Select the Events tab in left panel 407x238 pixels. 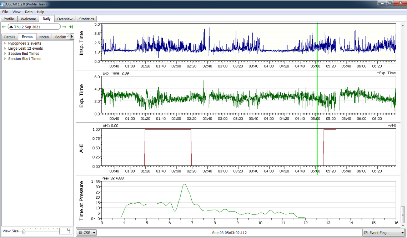(27, 37)
